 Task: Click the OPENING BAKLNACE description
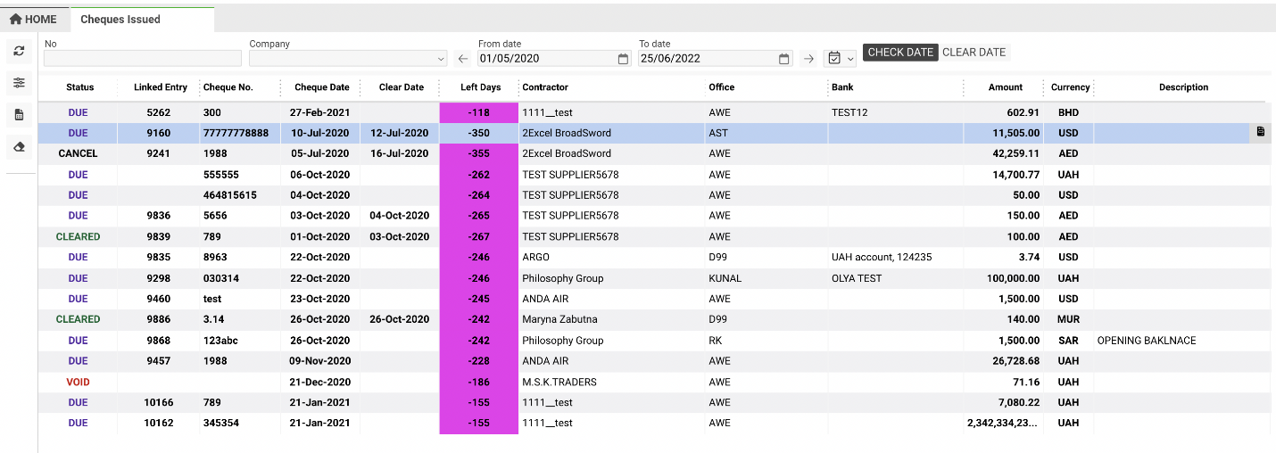(1147, 341)
